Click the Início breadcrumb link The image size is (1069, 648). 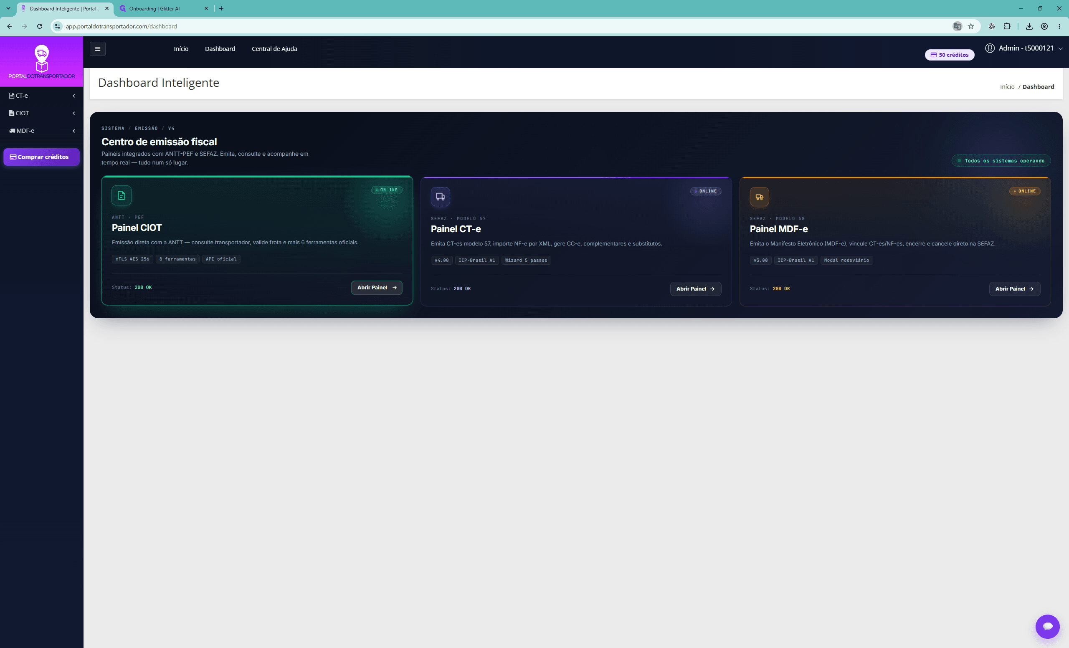1007,87
